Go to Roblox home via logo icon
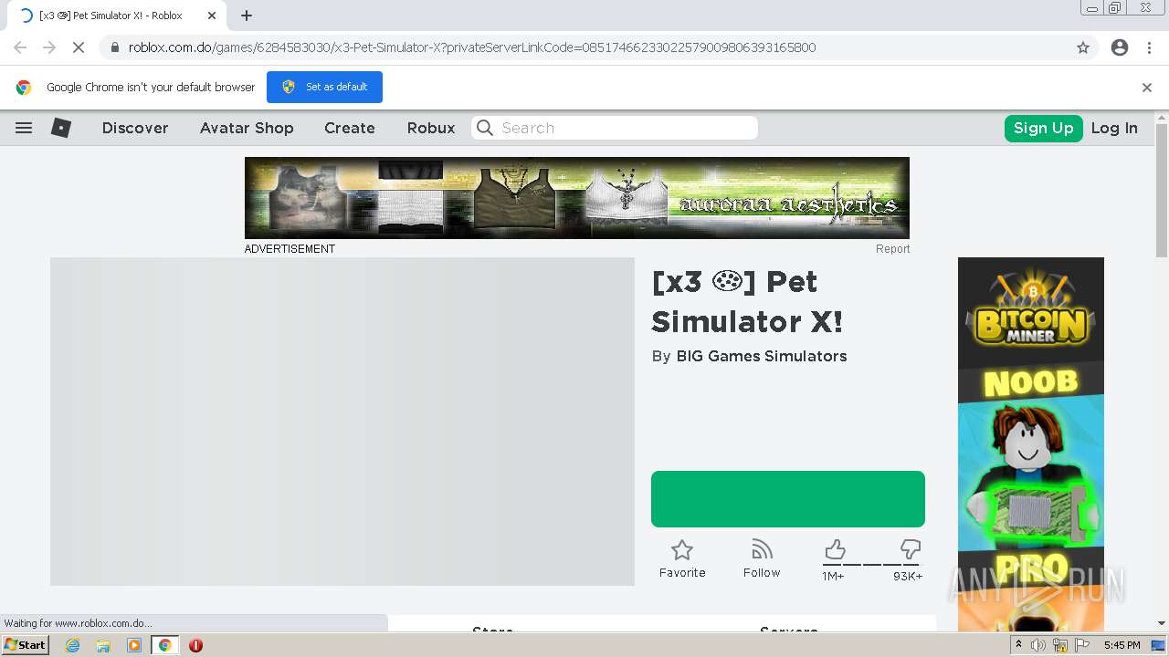The height and width of the screenshot is (657, 1169). tap(61, 128)
